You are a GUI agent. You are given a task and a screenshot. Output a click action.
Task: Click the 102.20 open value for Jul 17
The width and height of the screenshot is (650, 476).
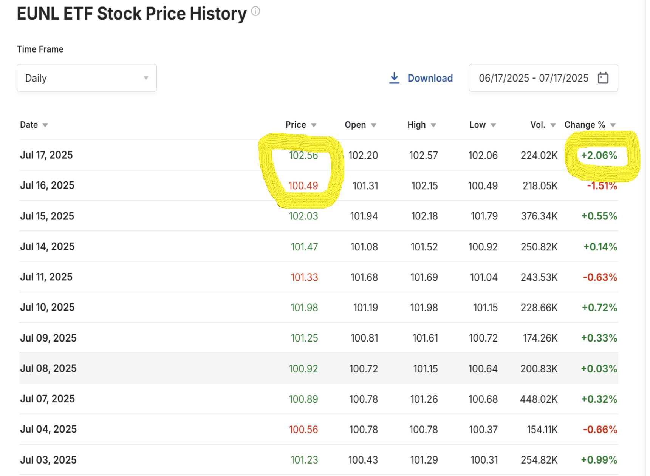coord(363,155)
